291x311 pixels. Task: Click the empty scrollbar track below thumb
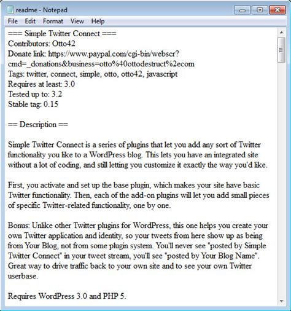click(281, 180)
